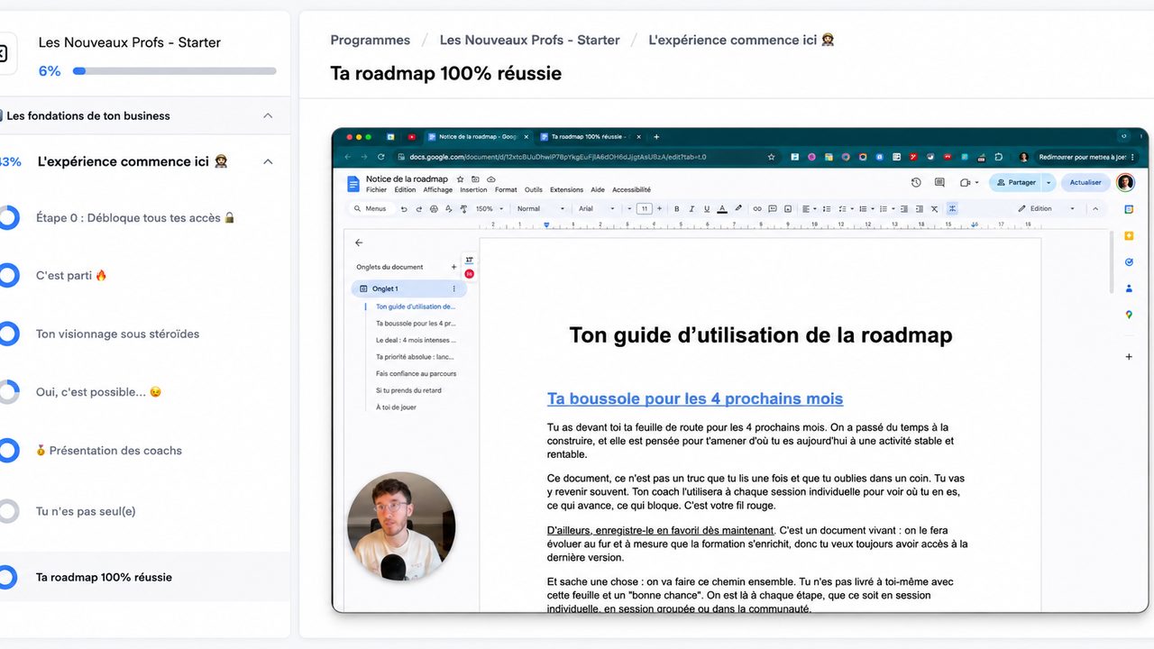Star the Notice de la roadmap document
This screenshot has height=649, width=1154.
[461, 179]
